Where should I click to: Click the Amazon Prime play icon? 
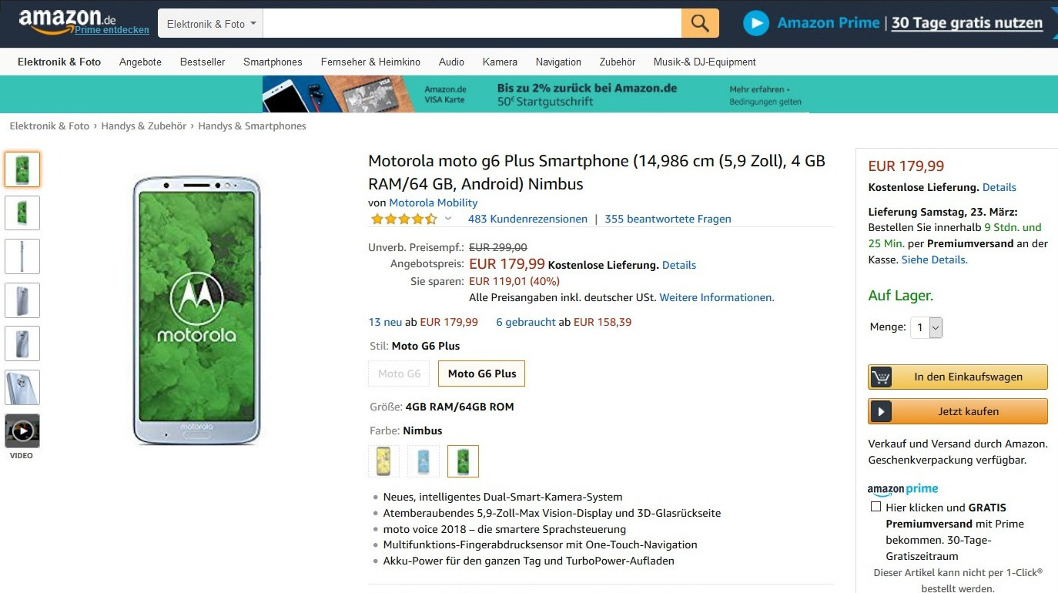[755, 23]
